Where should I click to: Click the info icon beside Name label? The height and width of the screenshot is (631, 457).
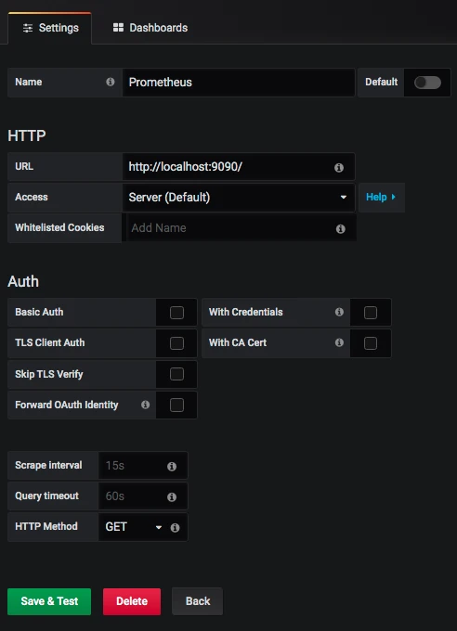(x=110, y=82)
